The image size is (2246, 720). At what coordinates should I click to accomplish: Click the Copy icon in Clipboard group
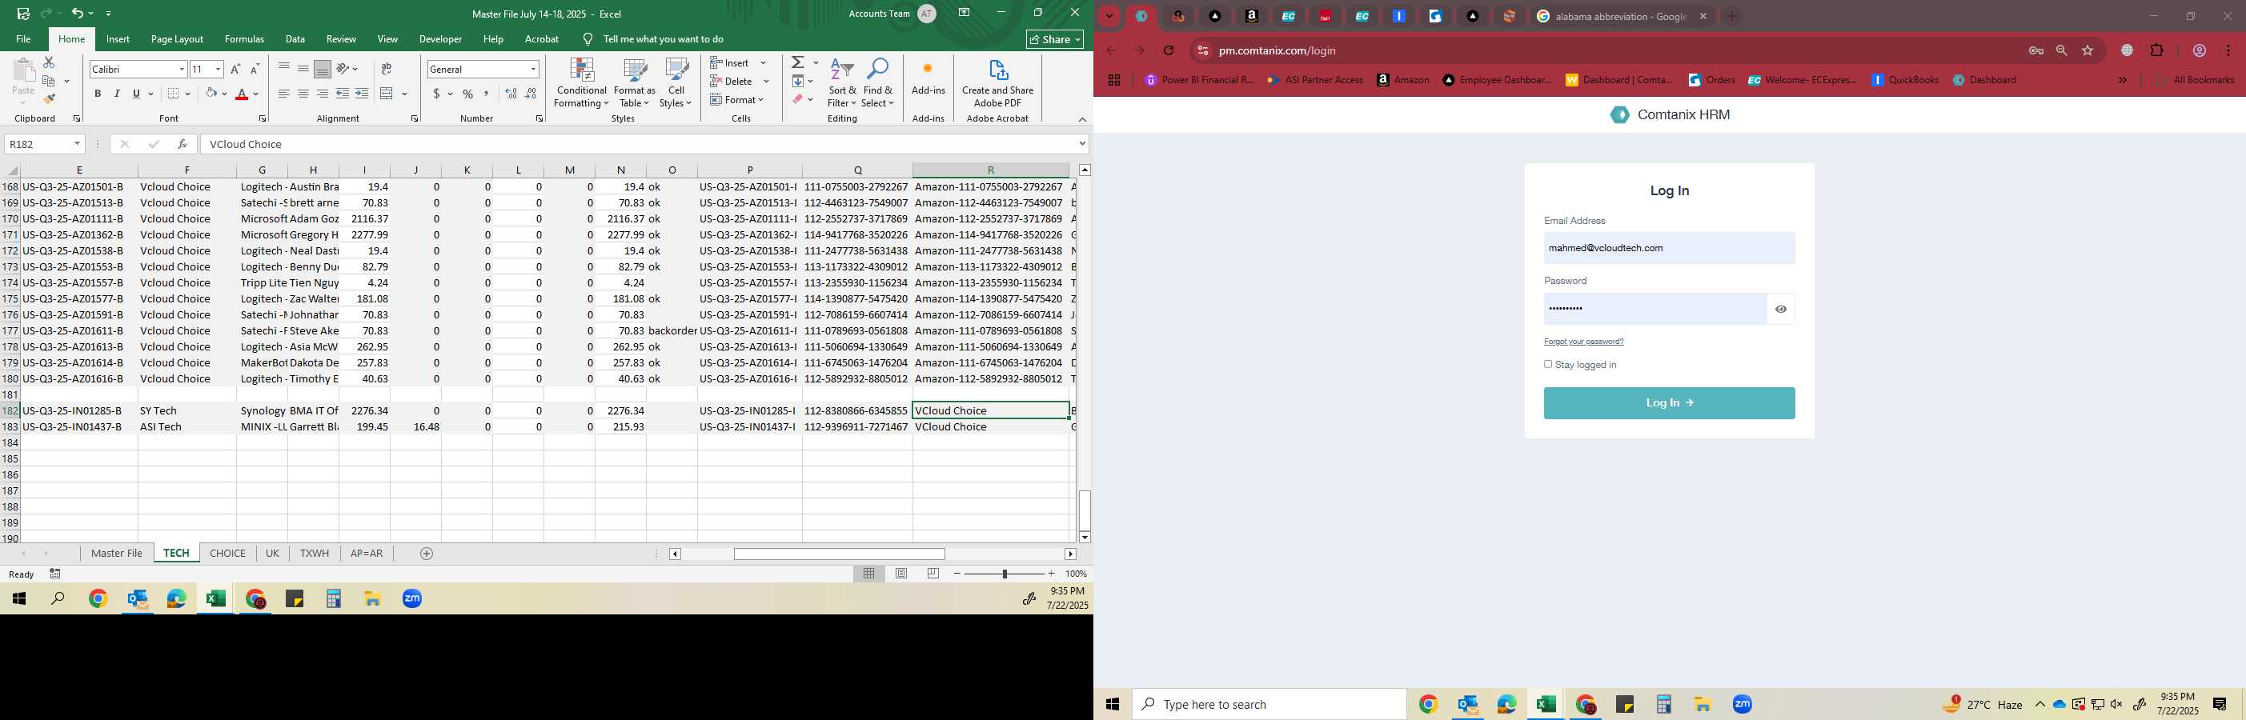[49, 81]
